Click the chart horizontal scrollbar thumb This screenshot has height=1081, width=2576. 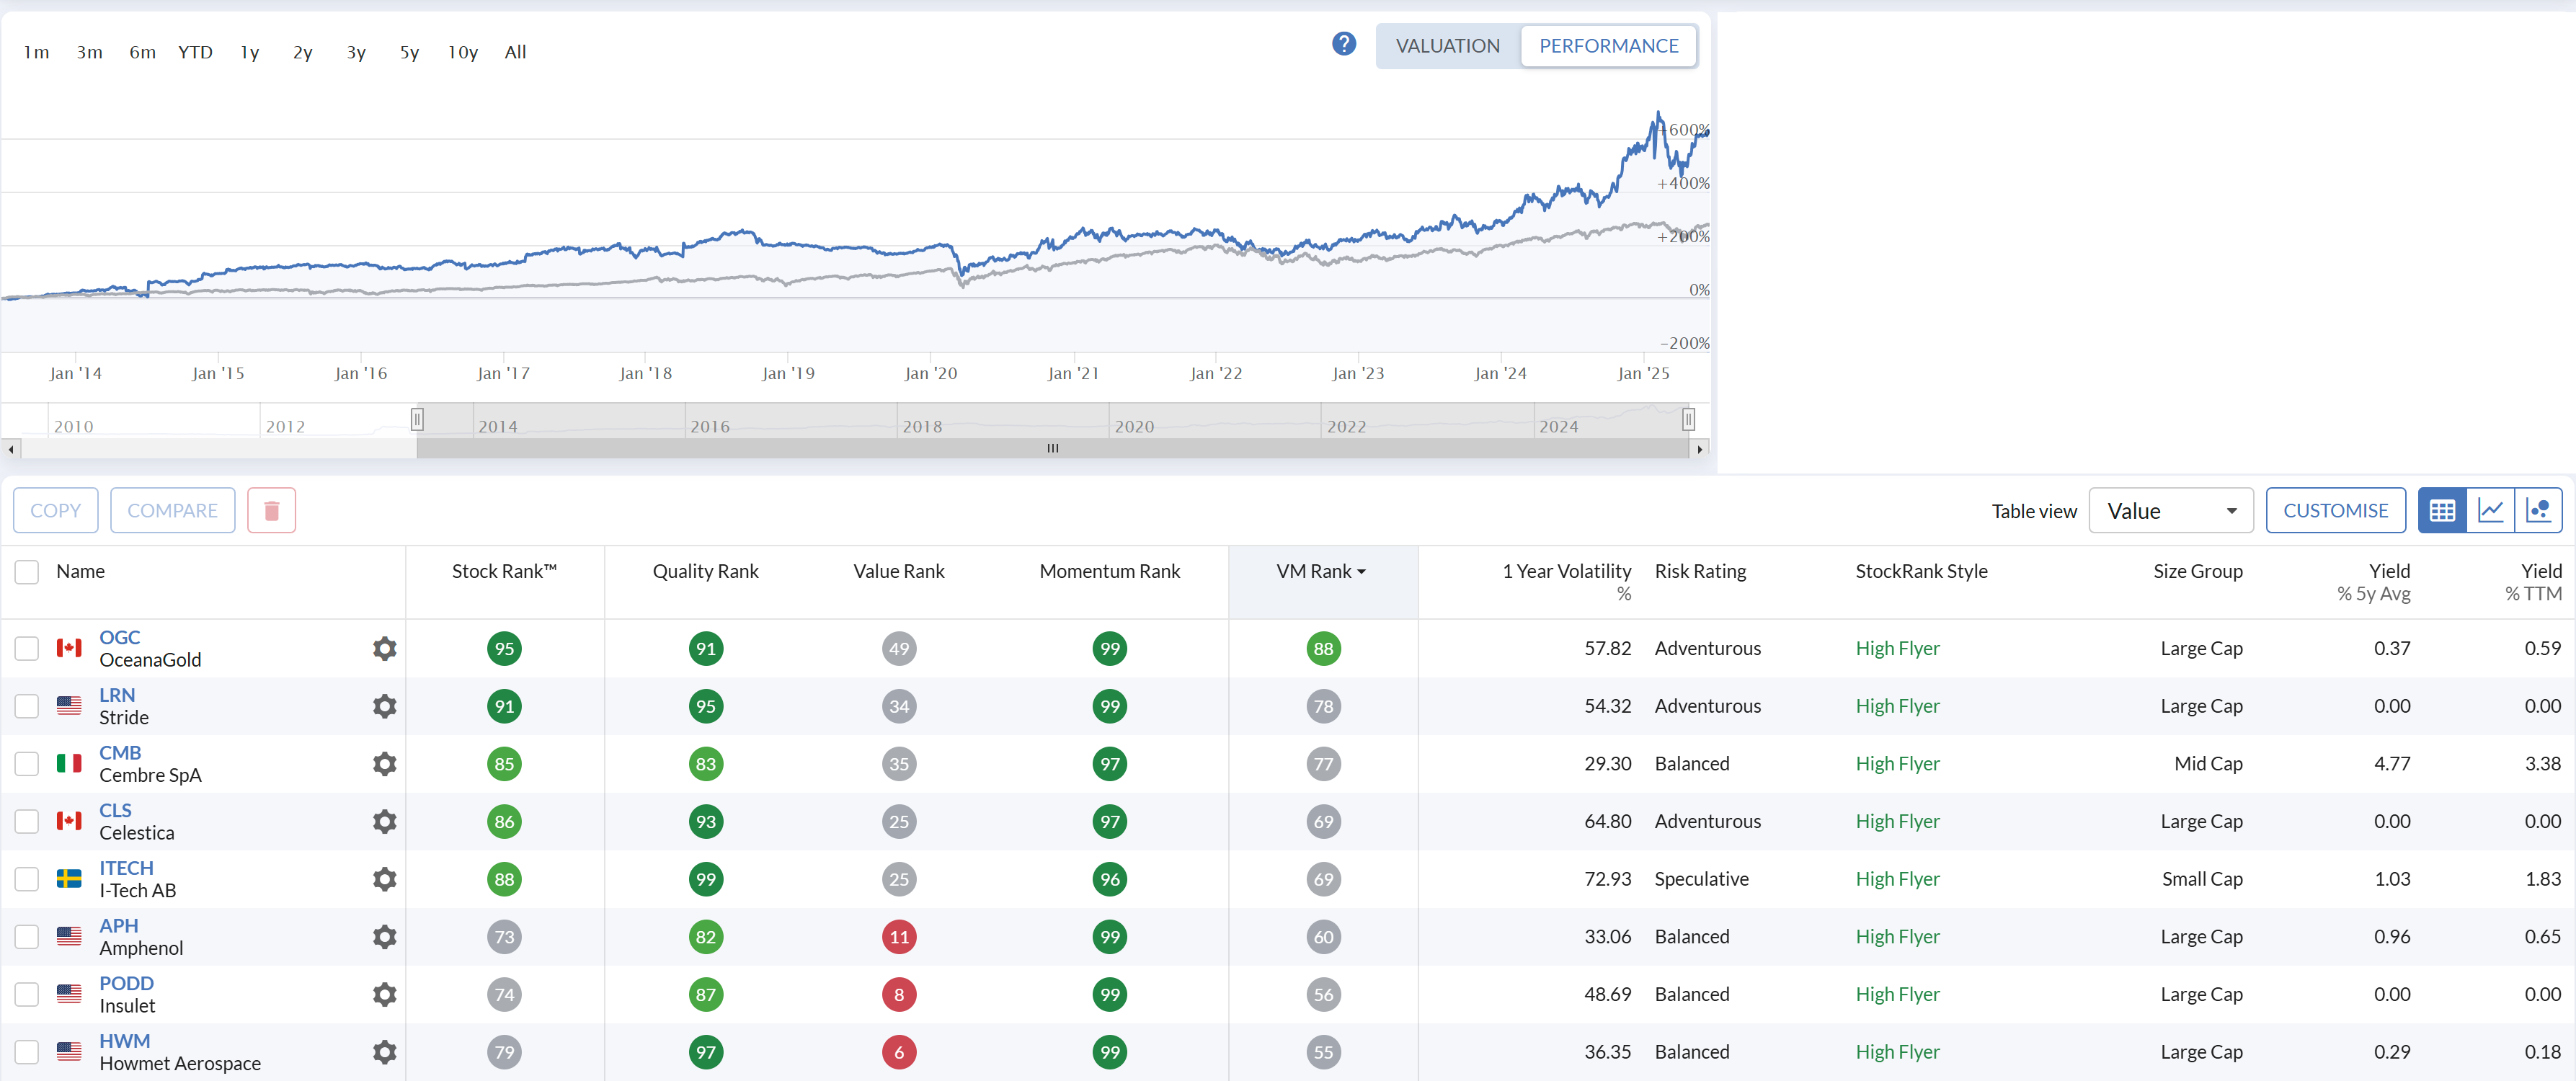pyautogui.click(x=1053, y=449)
